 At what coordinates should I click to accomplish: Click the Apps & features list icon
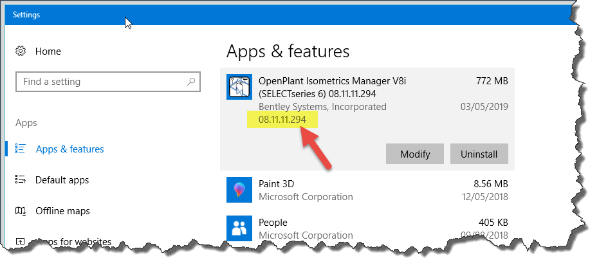pyautogui.click(x=20, y=149)
